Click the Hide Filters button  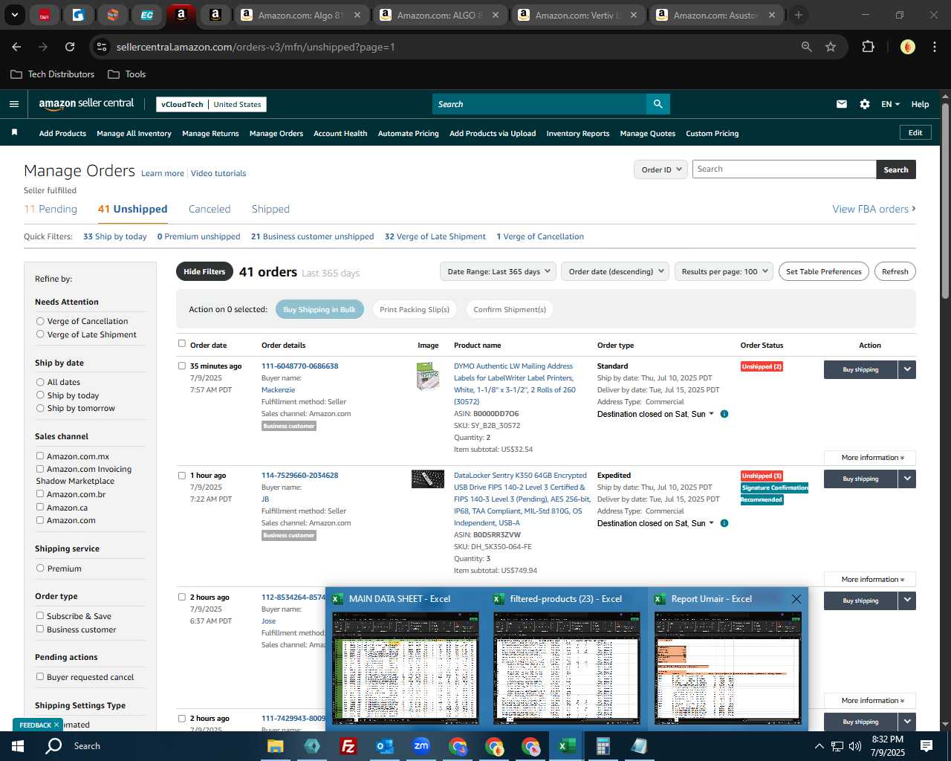[204, 271]
